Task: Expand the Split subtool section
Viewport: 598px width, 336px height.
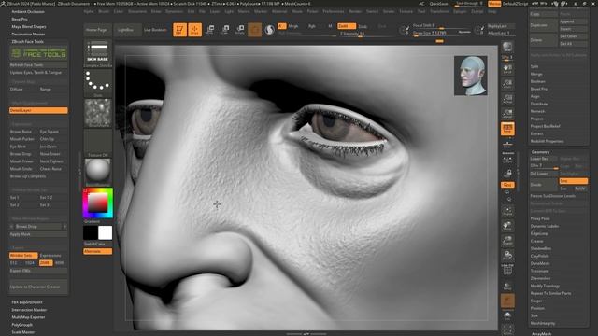Action: coord(534,66)
